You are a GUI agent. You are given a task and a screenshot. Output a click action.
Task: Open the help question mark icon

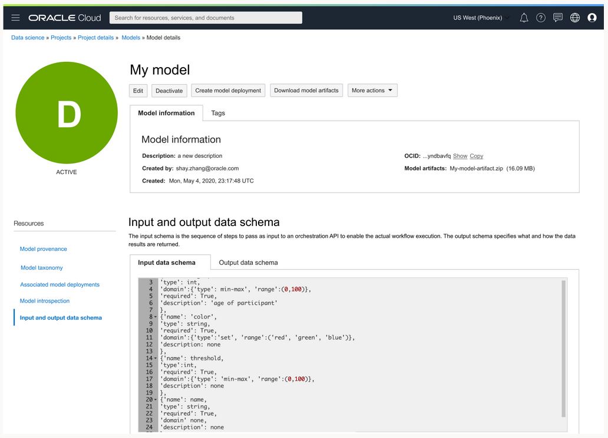click(540, 18)
